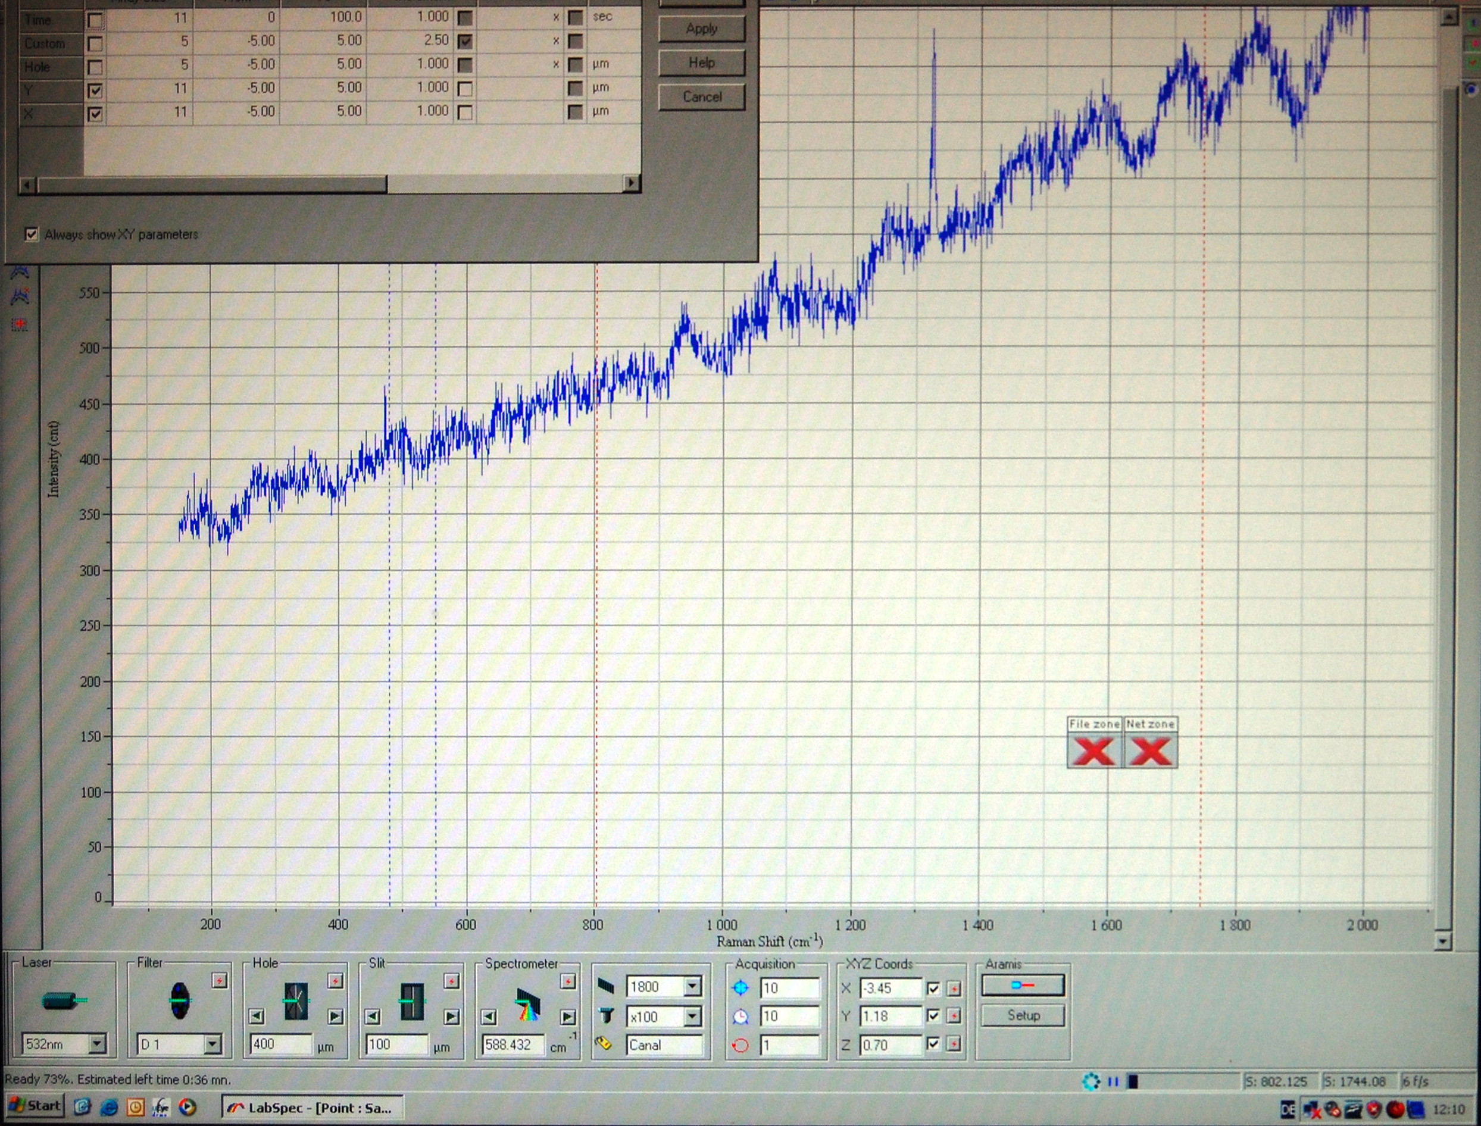Click the Apply button in dialog
This screenshot has width=1481, height=1126.
tap(702, 29)
